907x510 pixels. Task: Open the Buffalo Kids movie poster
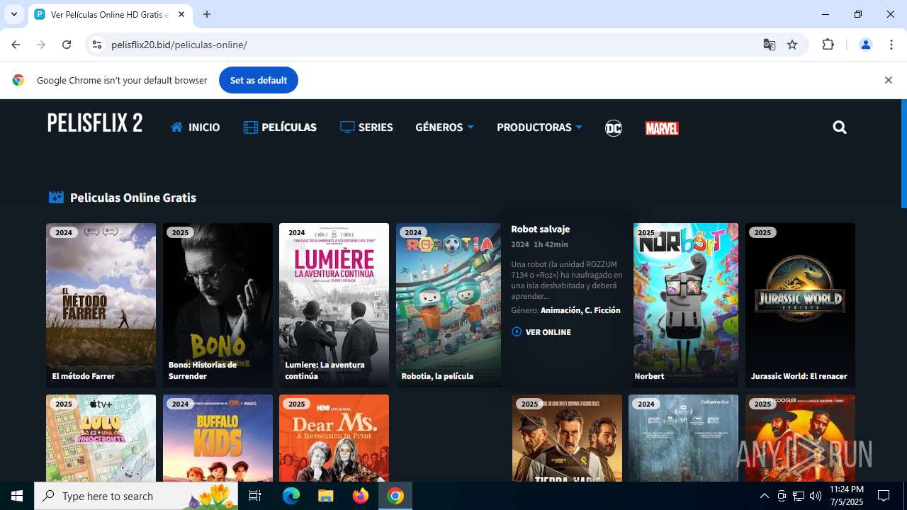218,438
